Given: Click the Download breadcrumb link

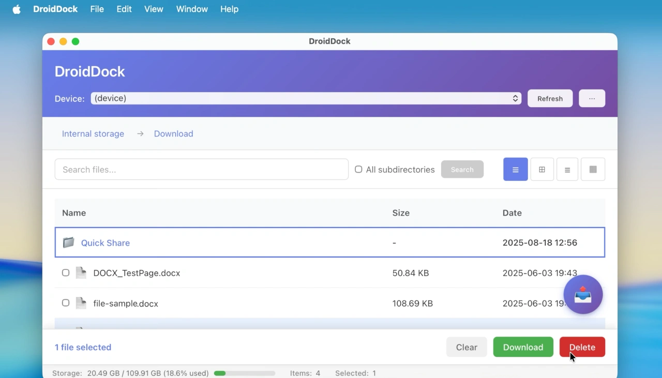Looking at the screenshot, I should point(173,133).
